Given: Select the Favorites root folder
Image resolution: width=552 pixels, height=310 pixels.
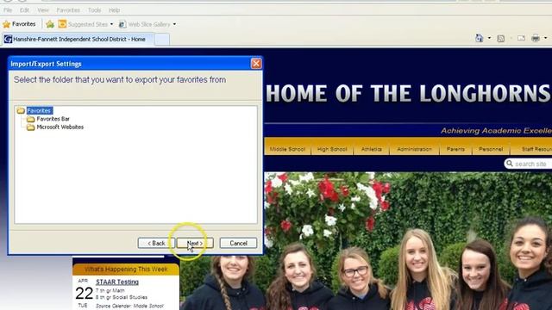Looking at the screenshot, I should point(39,110).
